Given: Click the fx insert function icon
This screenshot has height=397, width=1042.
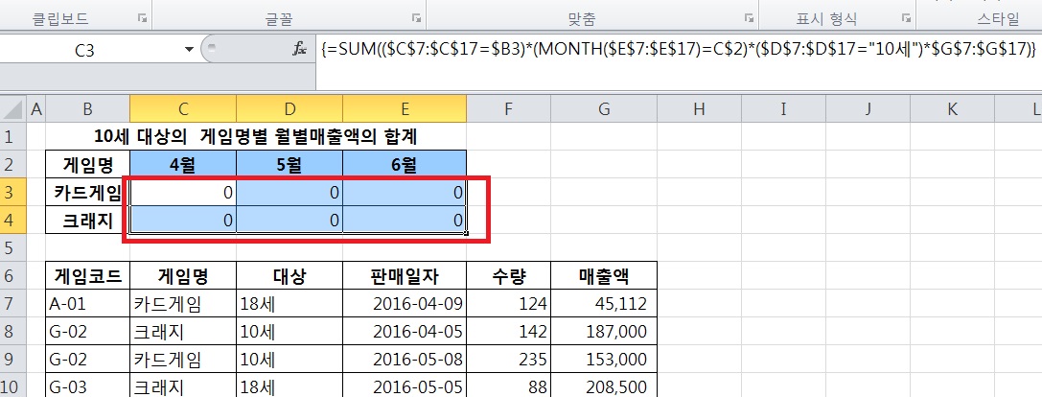Looking at the screenshot, I should [x=301, y=49].
